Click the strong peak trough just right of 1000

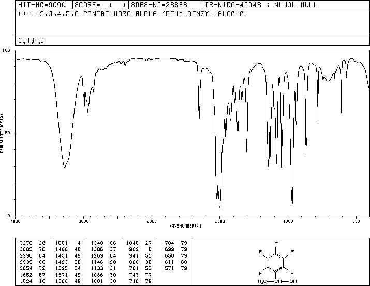click(292, 203)
